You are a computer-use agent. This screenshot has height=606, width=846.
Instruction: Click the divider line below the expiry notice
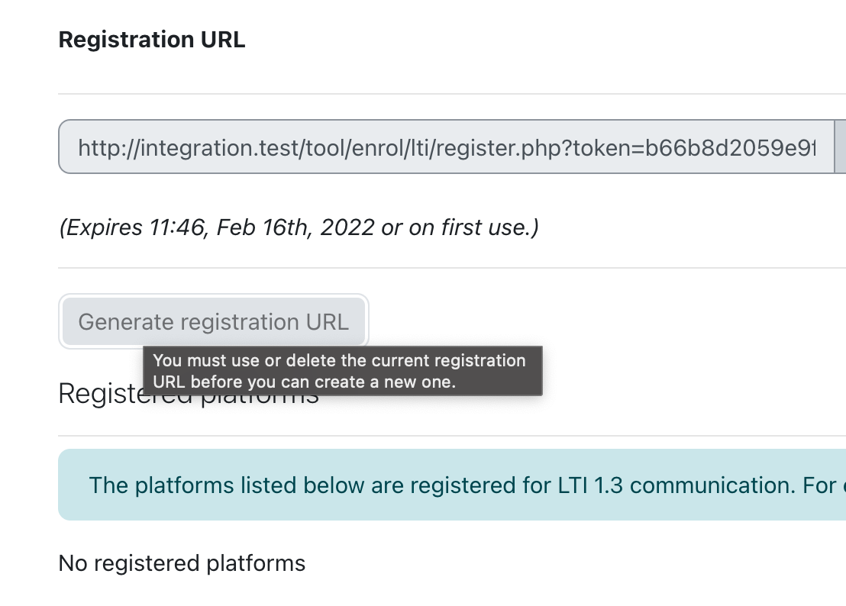click(x=452, y=267)
